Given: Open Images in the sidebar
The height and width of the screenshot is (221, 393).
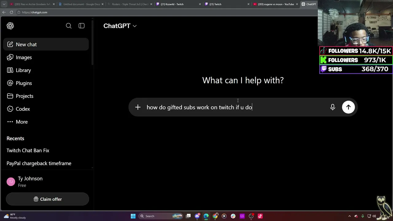Looking at the screenshot, I should (x=46, y=57).
